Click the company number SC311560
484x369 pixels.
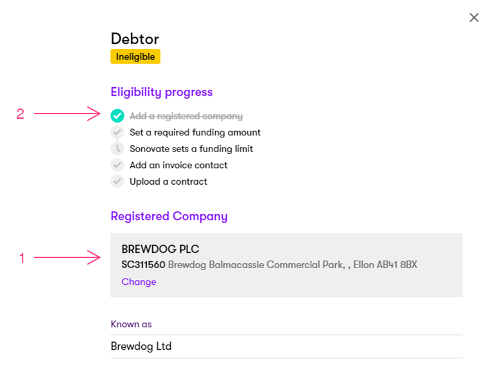pyautogui.click(x=143, y=264)
